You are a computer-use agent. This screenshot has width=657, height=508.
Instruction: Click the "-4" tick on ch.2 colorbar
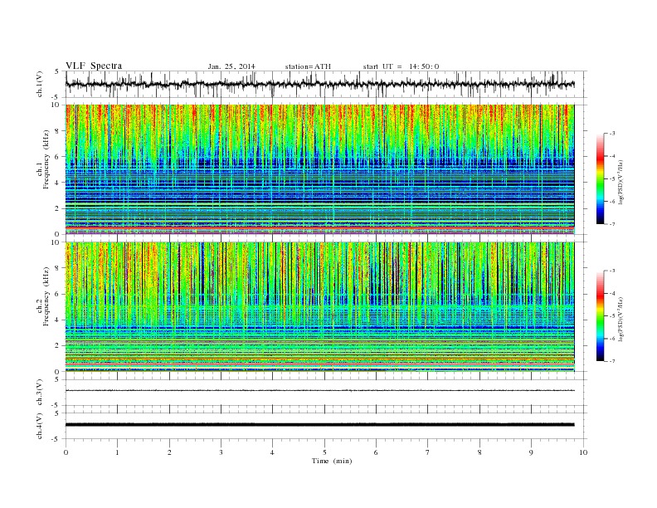click(611, 293)
